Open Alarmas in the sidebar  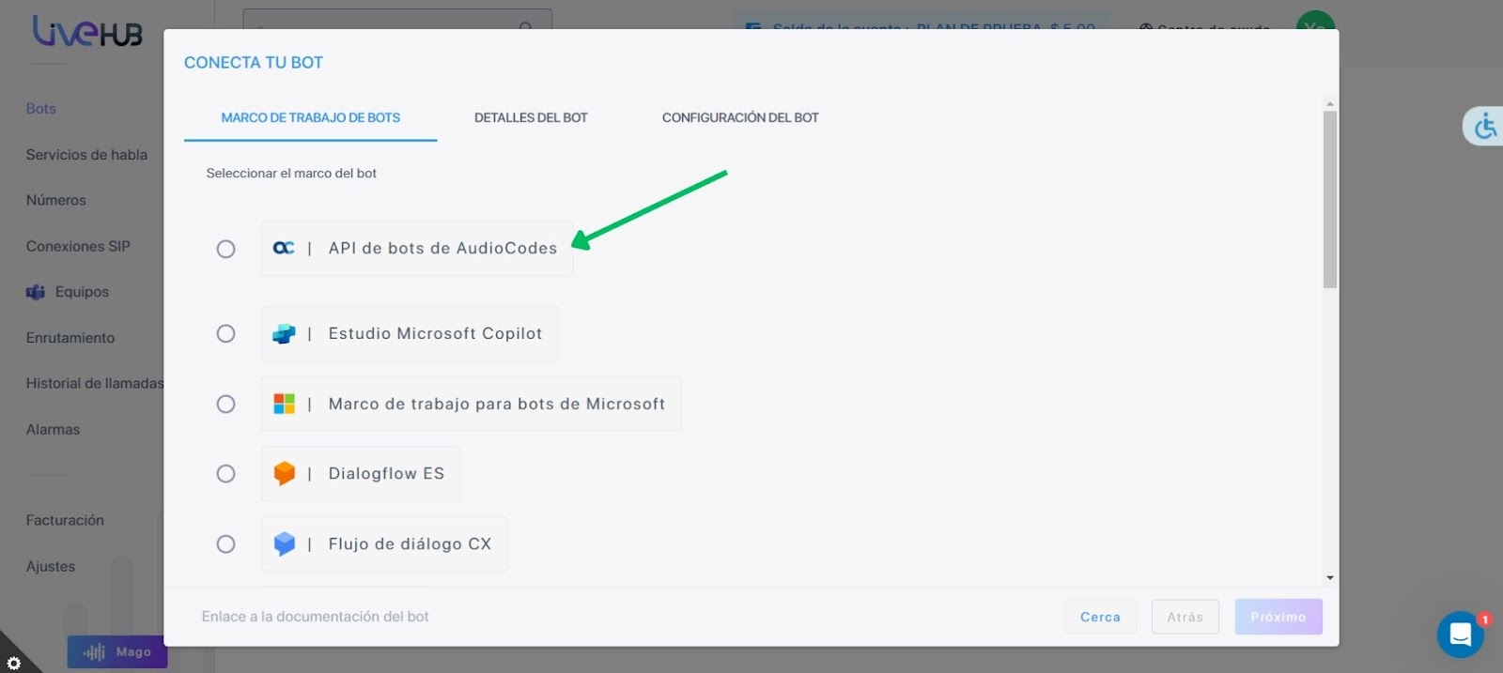[53, 429]
